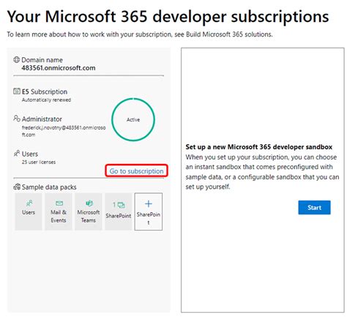Add the SharePoint data pack with plus
Screen dimensions: 347x317
[149, 212]
